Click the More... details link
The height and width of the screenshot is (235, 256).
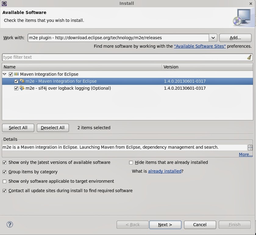pos(245,154)
